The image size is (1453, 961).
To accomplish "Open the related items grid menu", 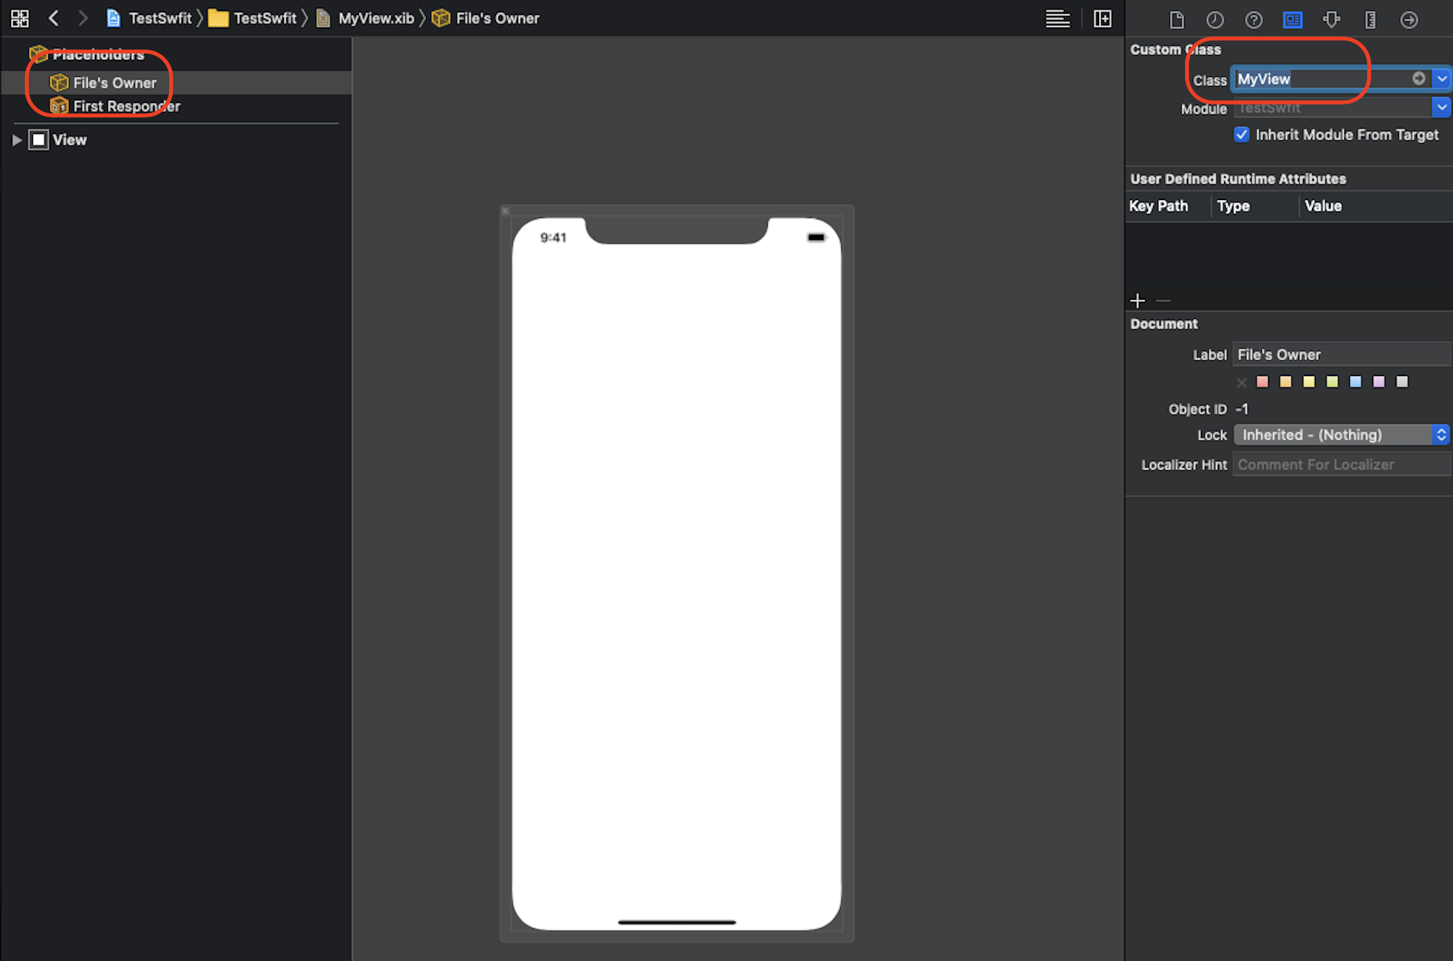I will coord(20,19).
